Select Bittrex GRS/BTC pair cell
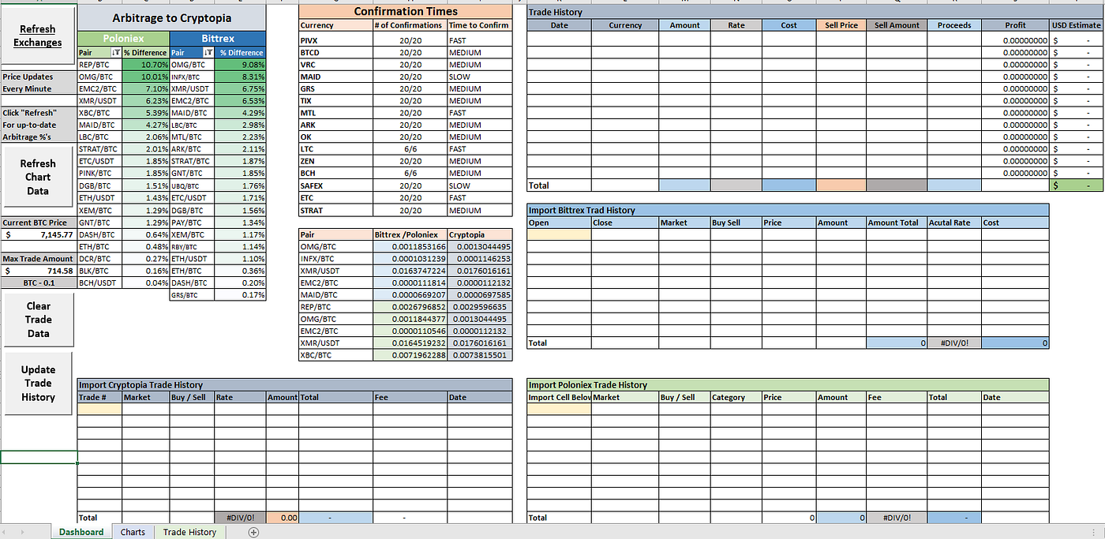The height and width of the screenshot is (539, 1105). pyautogui.click(x=193, y=295)
